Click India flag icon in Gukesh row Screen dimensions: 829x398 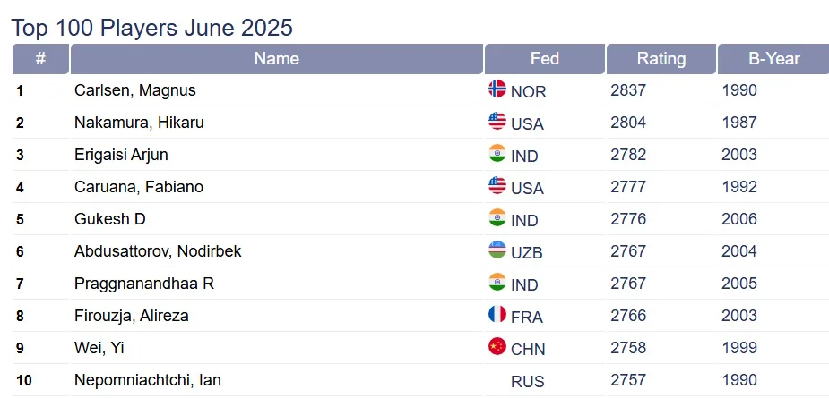(497, 217)
